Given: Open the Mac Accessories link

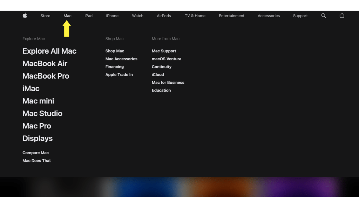Looking at the screenshot, I should click(121, 59).
